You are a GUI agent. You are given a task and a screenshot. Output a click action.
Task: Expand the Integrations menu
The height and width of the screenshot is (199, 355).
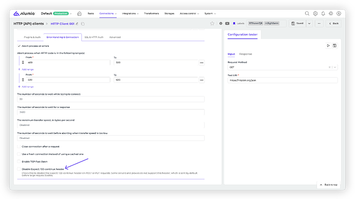pyautogui.click(x=130, y=13)
